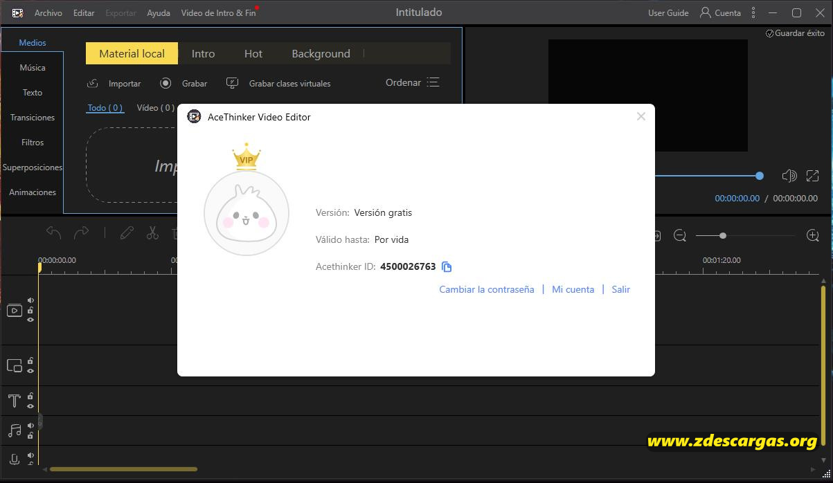
Task: Switch to the Material local tab
Action: (x=132, y=53)
